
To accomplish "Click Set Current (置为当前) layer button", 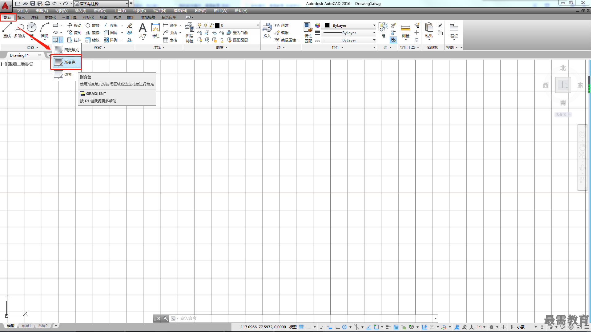I will tap(237, 33).
